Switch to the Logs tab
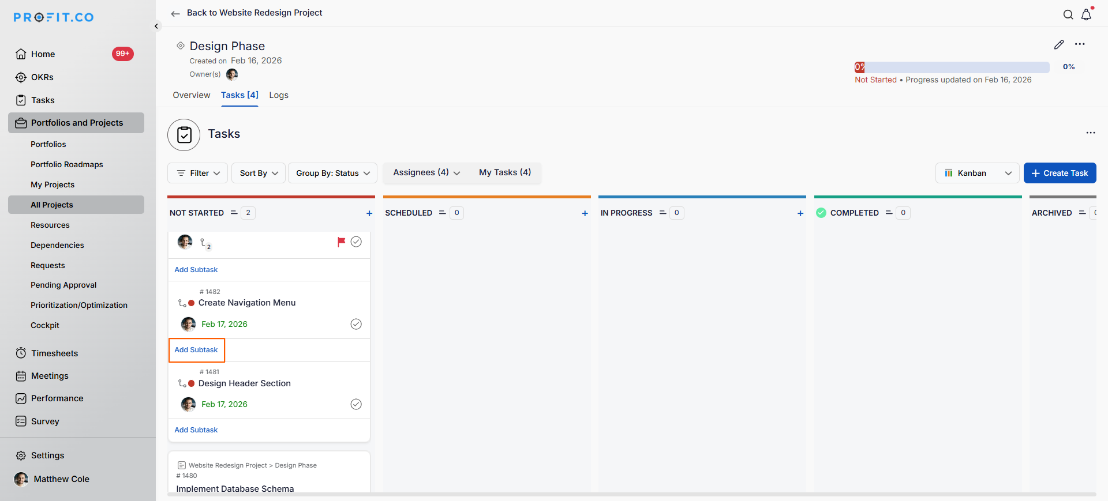Image resolution: width=1108 pixels, height=501 pixels. point(279,95)
